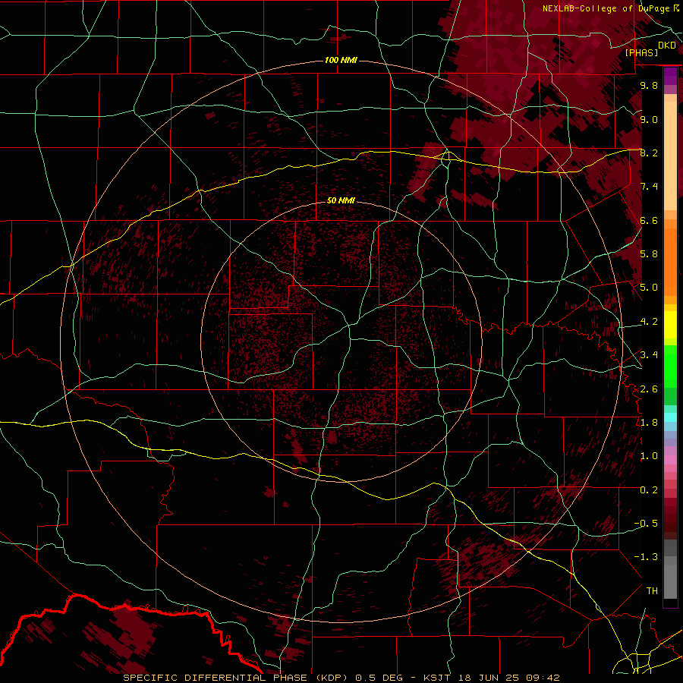Screen dimensions: 683x683
Task: Select the light peach segment of color bar
Action: pos(670,156)
